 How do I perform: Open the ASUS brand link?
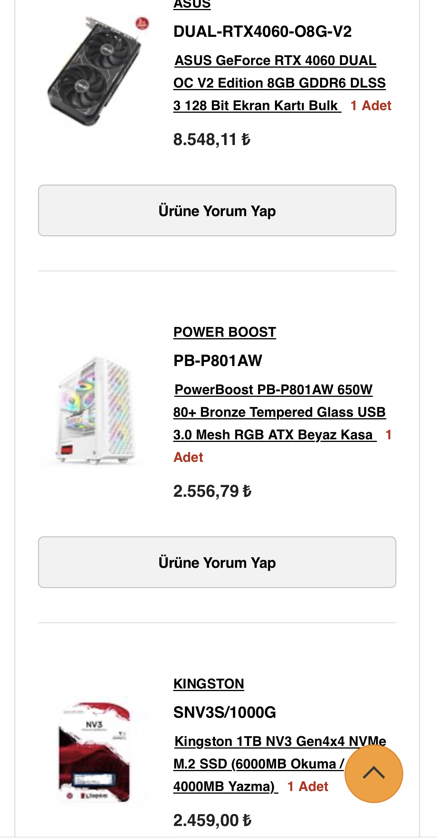click(192, 5)
